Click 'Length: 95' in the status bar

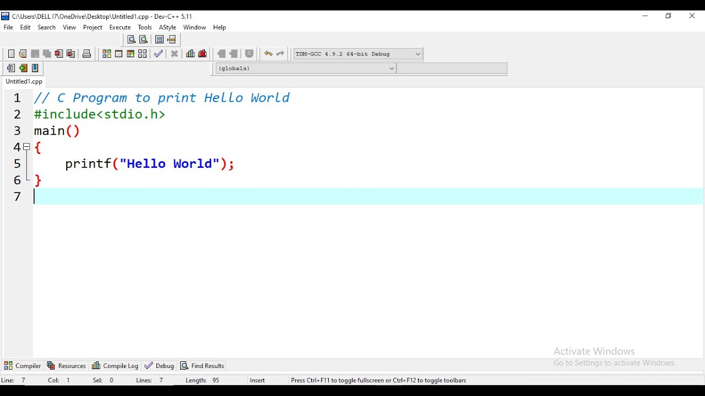point(203,381)
